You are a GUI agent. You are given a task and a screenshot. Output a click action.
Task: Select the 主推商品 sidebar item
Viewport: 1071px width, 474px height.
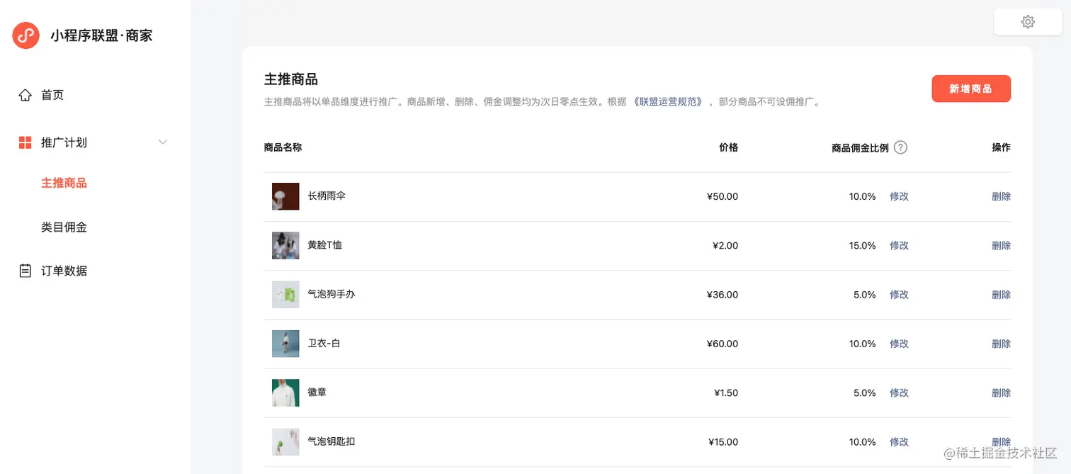pyautogui.click(x=64, y=182)
